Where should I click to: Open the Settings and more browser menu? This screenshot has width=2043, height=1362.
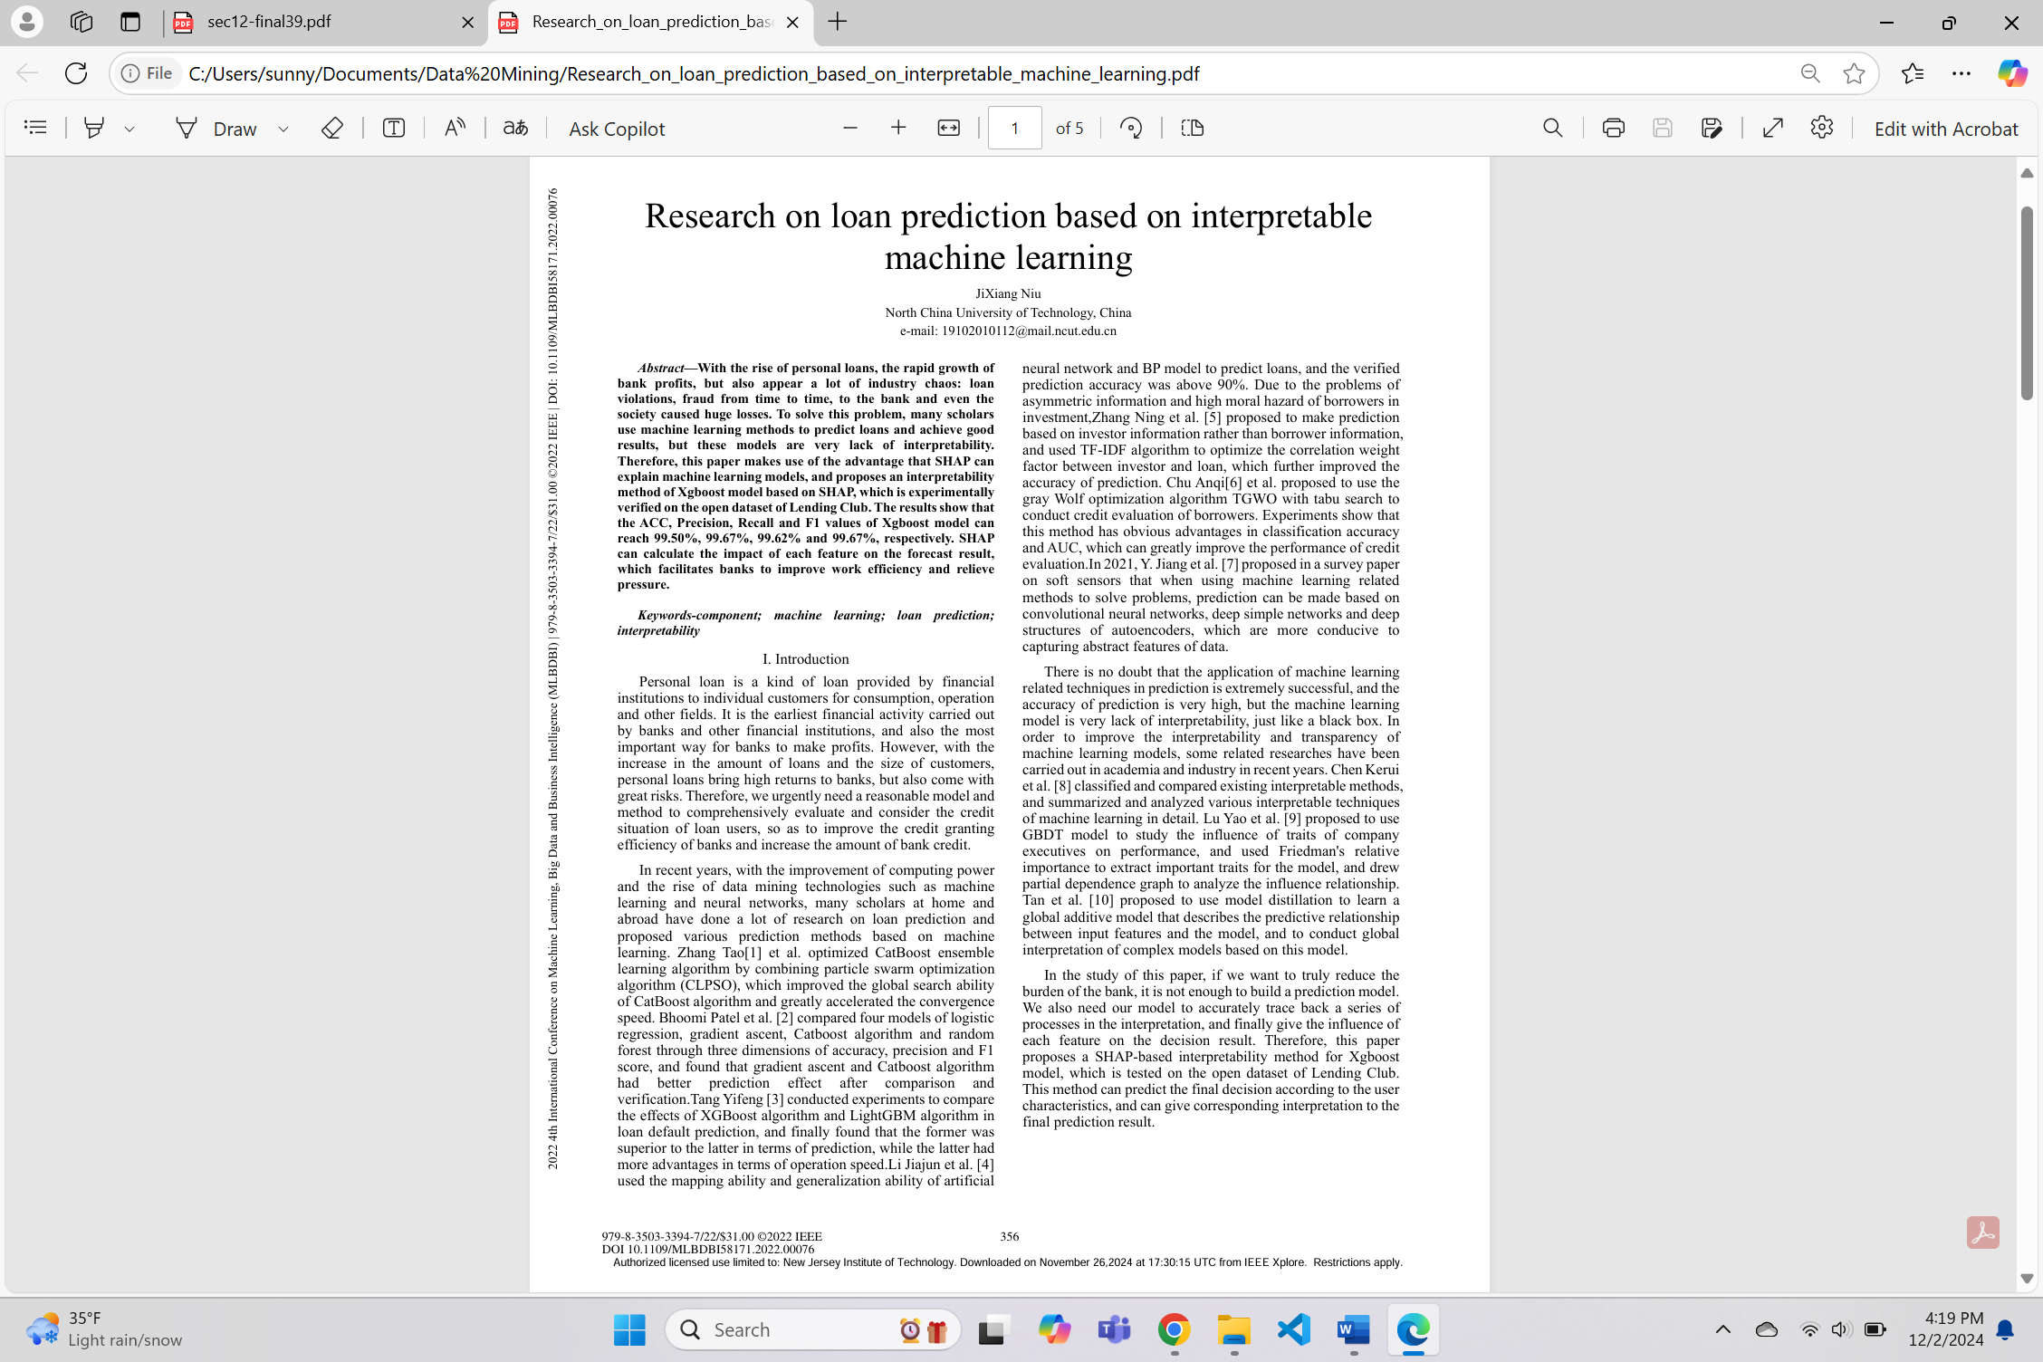coord(1961,73)
